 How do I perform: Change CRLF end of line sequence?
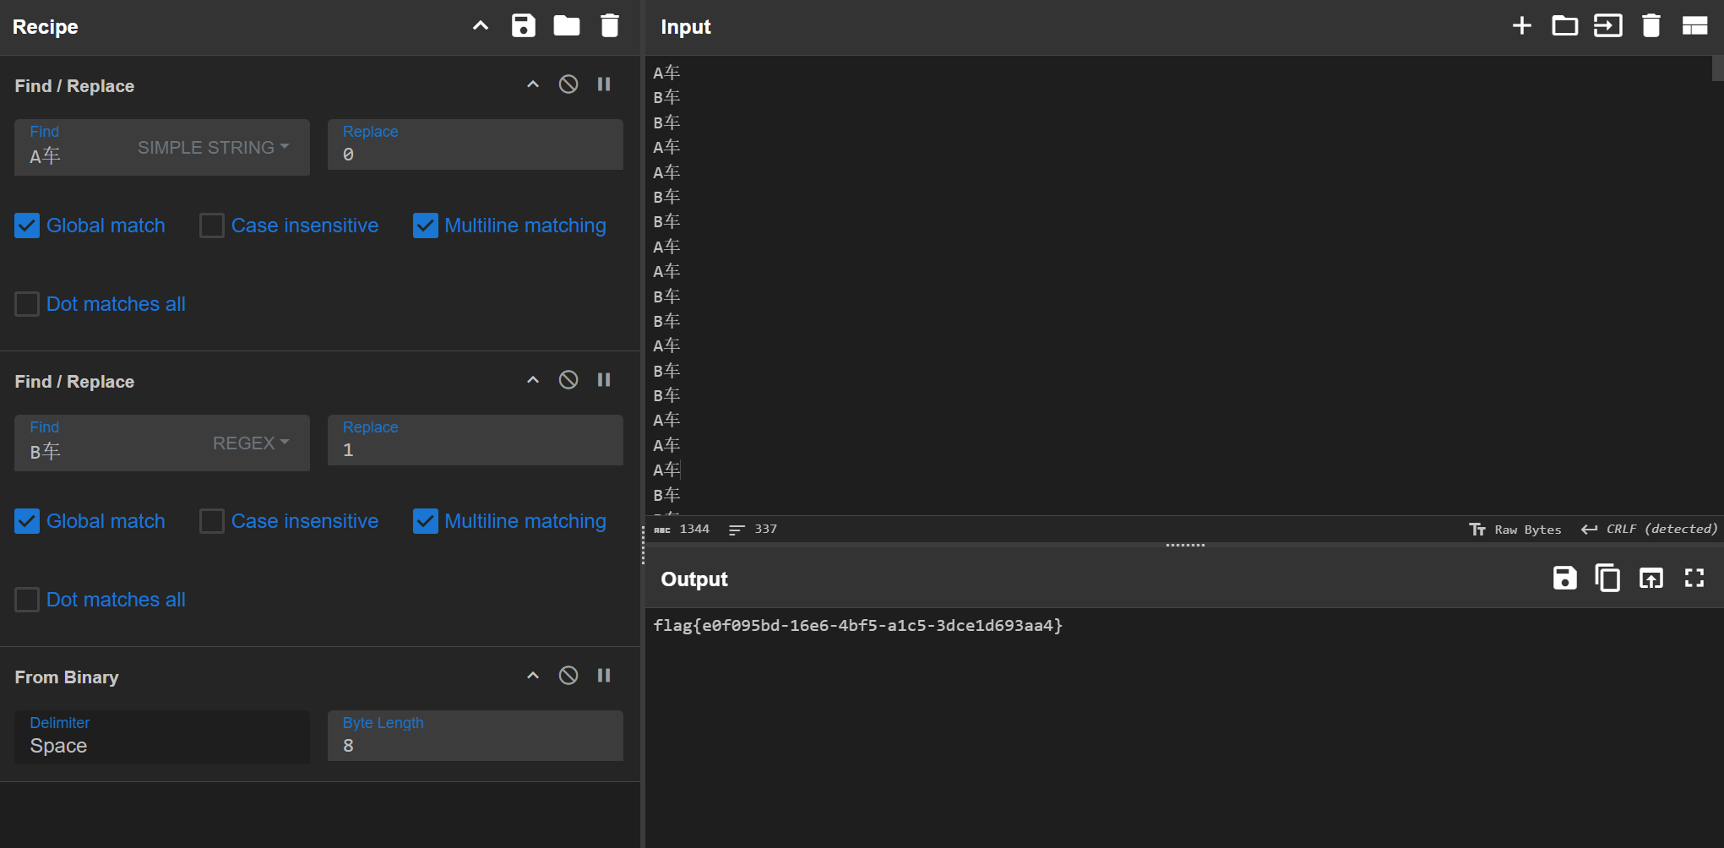tap(1650, 530)
